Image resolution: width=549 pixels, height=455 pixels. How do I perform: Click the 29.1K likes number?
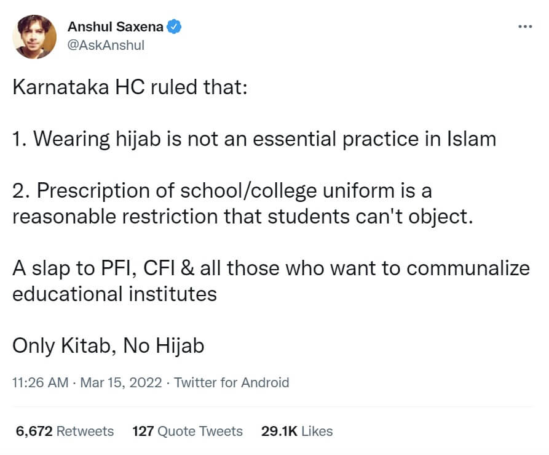[x=279, y=431]
